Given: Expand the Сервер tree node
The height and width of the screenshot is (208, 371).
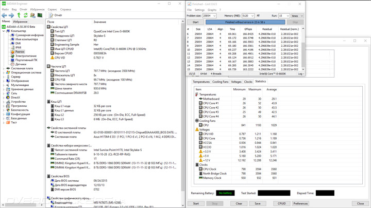Looking at the screenshot, I should coord(3,77).
